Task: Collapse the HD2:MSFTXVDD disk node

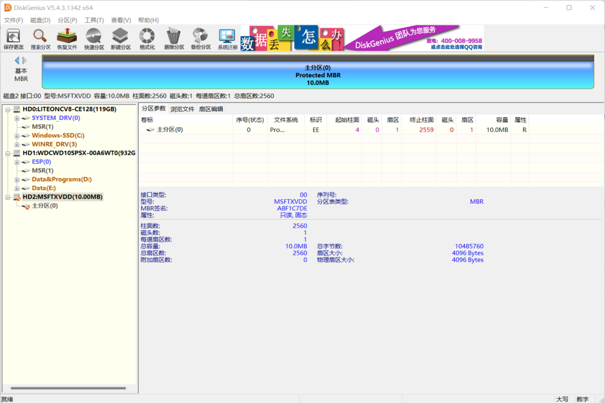Action: 8,197
